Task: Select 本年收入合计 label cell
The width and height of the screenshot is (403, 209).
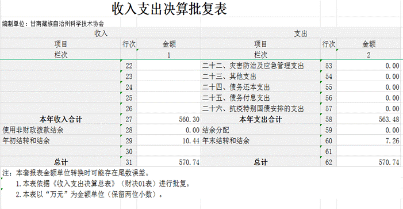Action: [x=60, y=119]
